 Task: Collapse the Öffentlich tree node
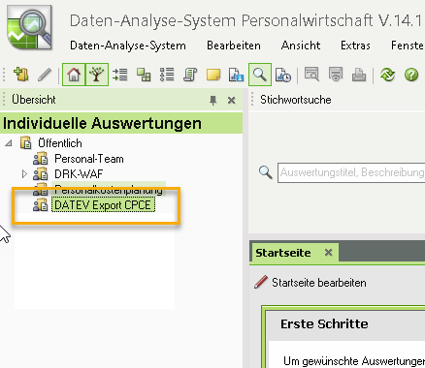(x=9, y=143)
